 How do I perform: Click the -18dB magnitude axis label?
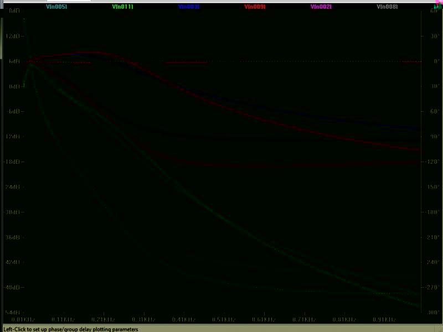click(x=13, y=162)
